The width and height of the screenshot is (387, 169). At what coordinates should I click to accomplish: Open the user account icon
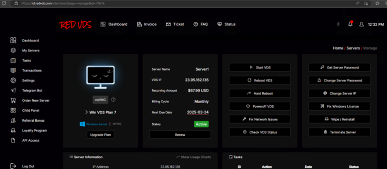click(361, 24)
